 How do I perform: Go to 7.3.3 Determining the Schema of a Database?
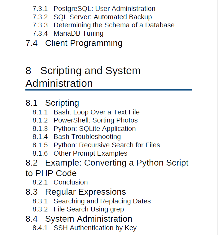104,25
